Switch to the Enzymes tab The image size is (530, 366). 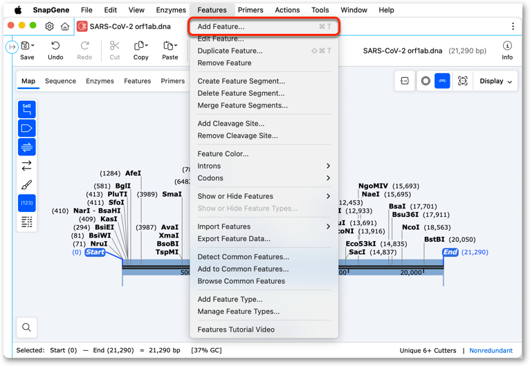pyautogui.click(x=100, y=81)
